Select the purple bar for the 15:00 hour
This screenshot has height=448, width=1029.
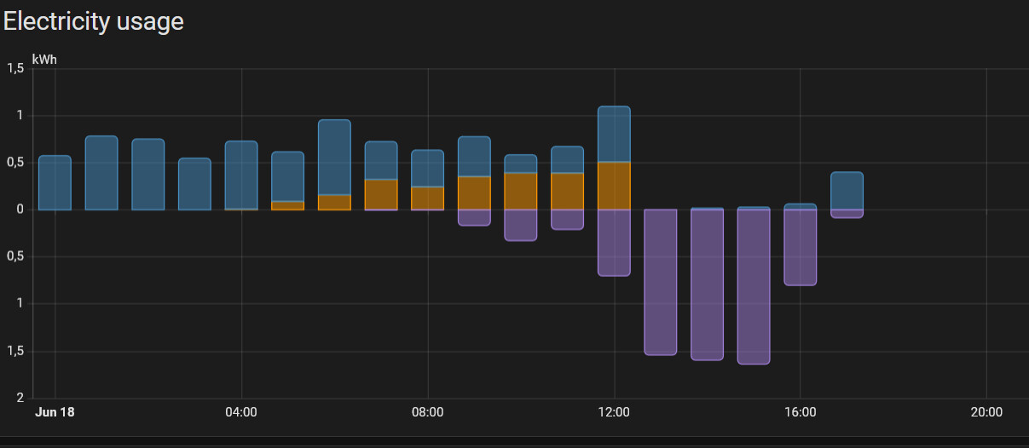[x=754, y=287]
